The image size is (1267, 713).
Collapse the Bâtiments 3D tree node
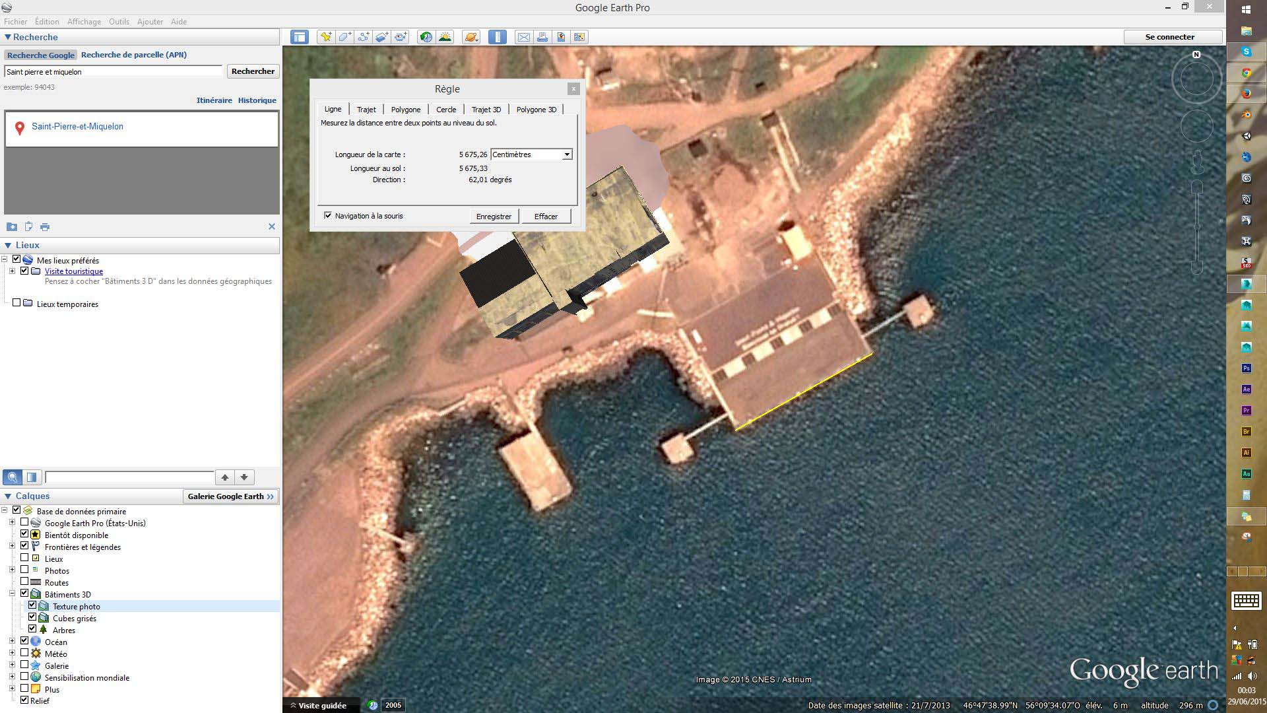[12, 594]
